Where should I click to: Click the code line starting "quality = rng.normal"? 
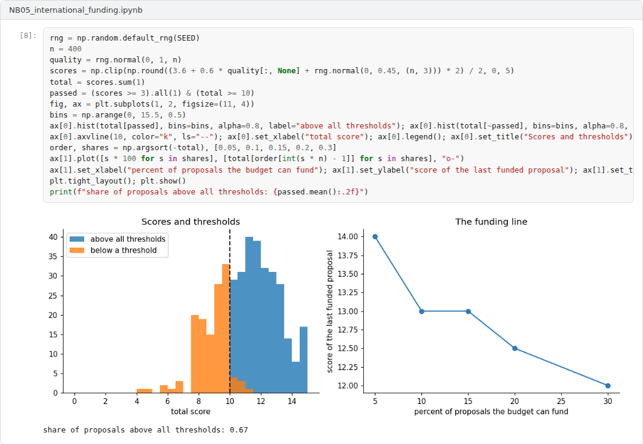[116, 60]
